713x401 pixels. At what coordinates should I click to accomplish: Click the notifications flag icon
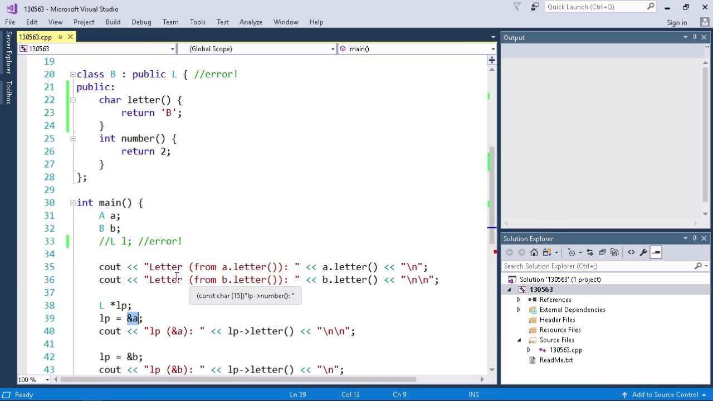[x=517, y=7]
